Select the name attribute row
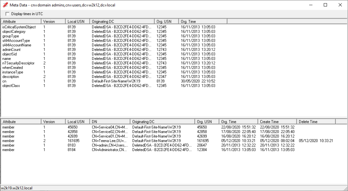 114,59
